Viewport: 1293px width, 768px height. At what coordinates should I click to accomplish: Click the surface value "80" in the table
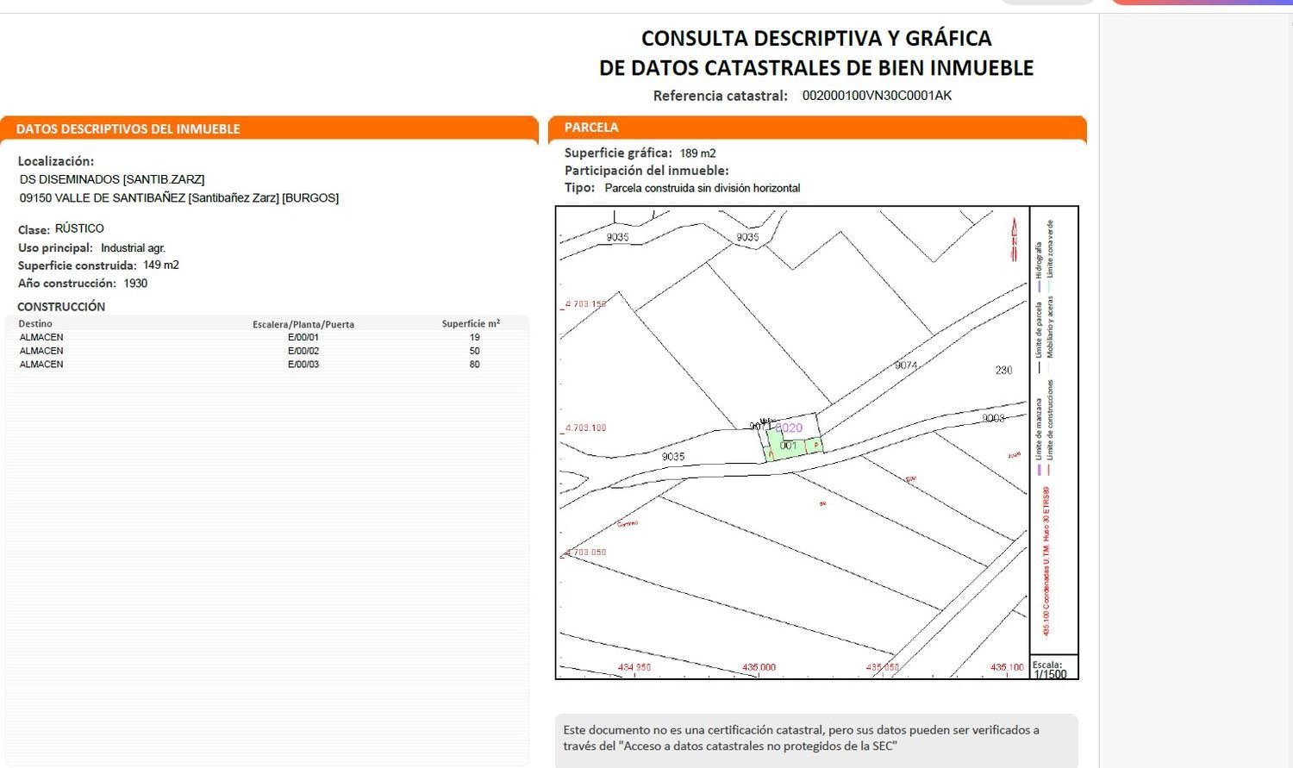pos(475,365)
